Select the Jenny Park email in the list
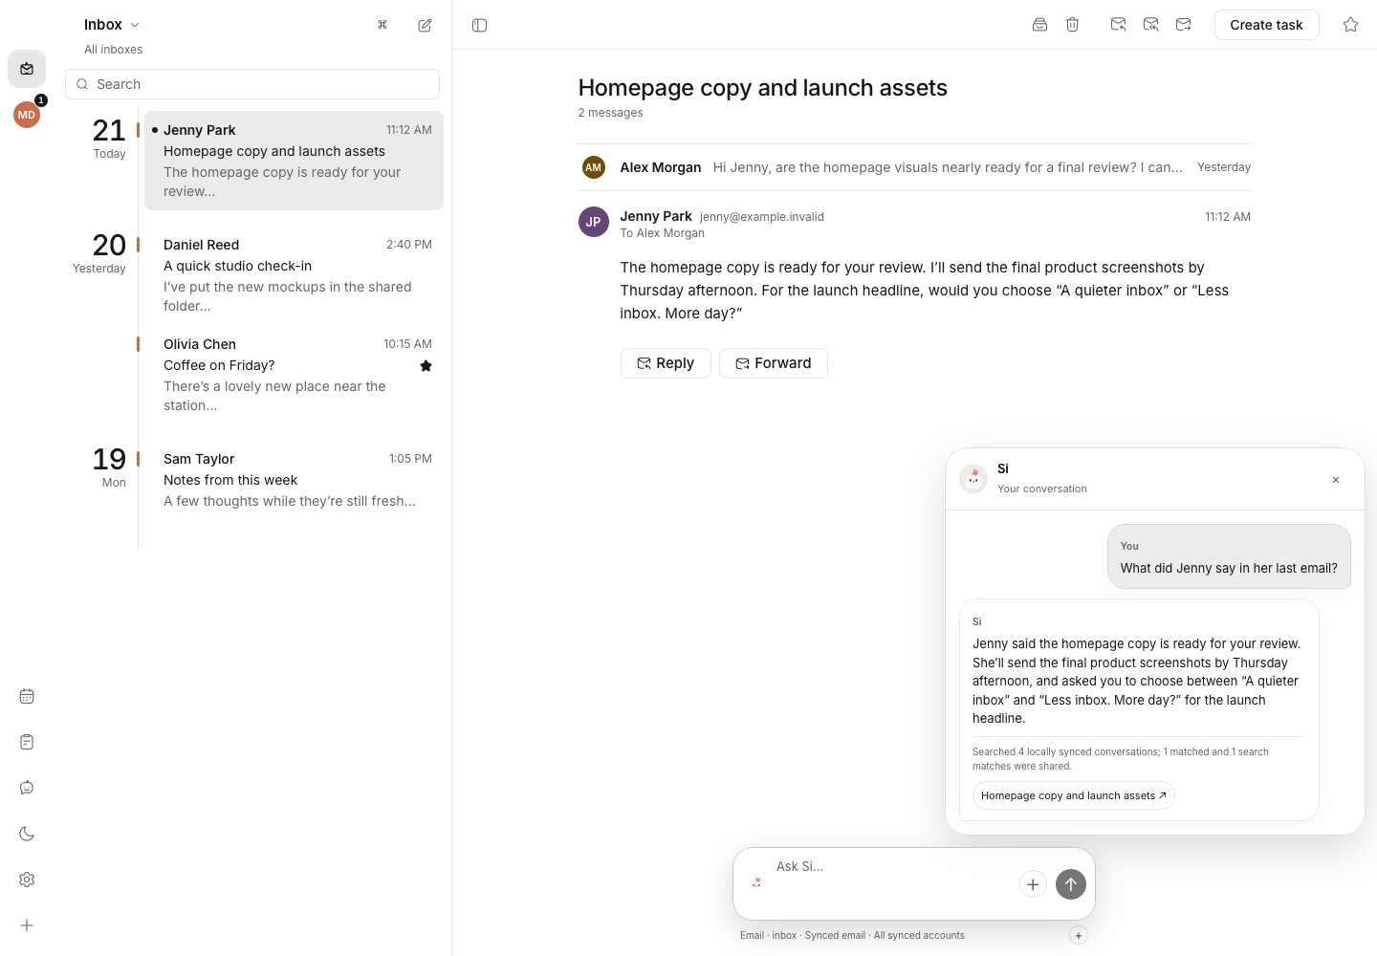1377x956 pixels. (x=294, y=161)
